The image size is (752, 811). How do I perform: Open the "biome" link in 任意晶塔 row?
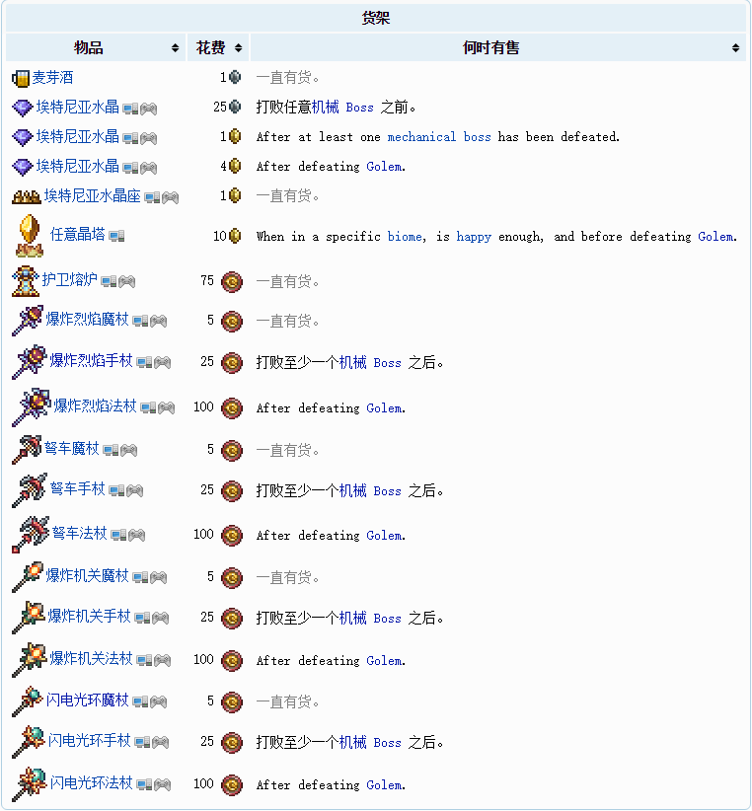[x=405, y=237]
